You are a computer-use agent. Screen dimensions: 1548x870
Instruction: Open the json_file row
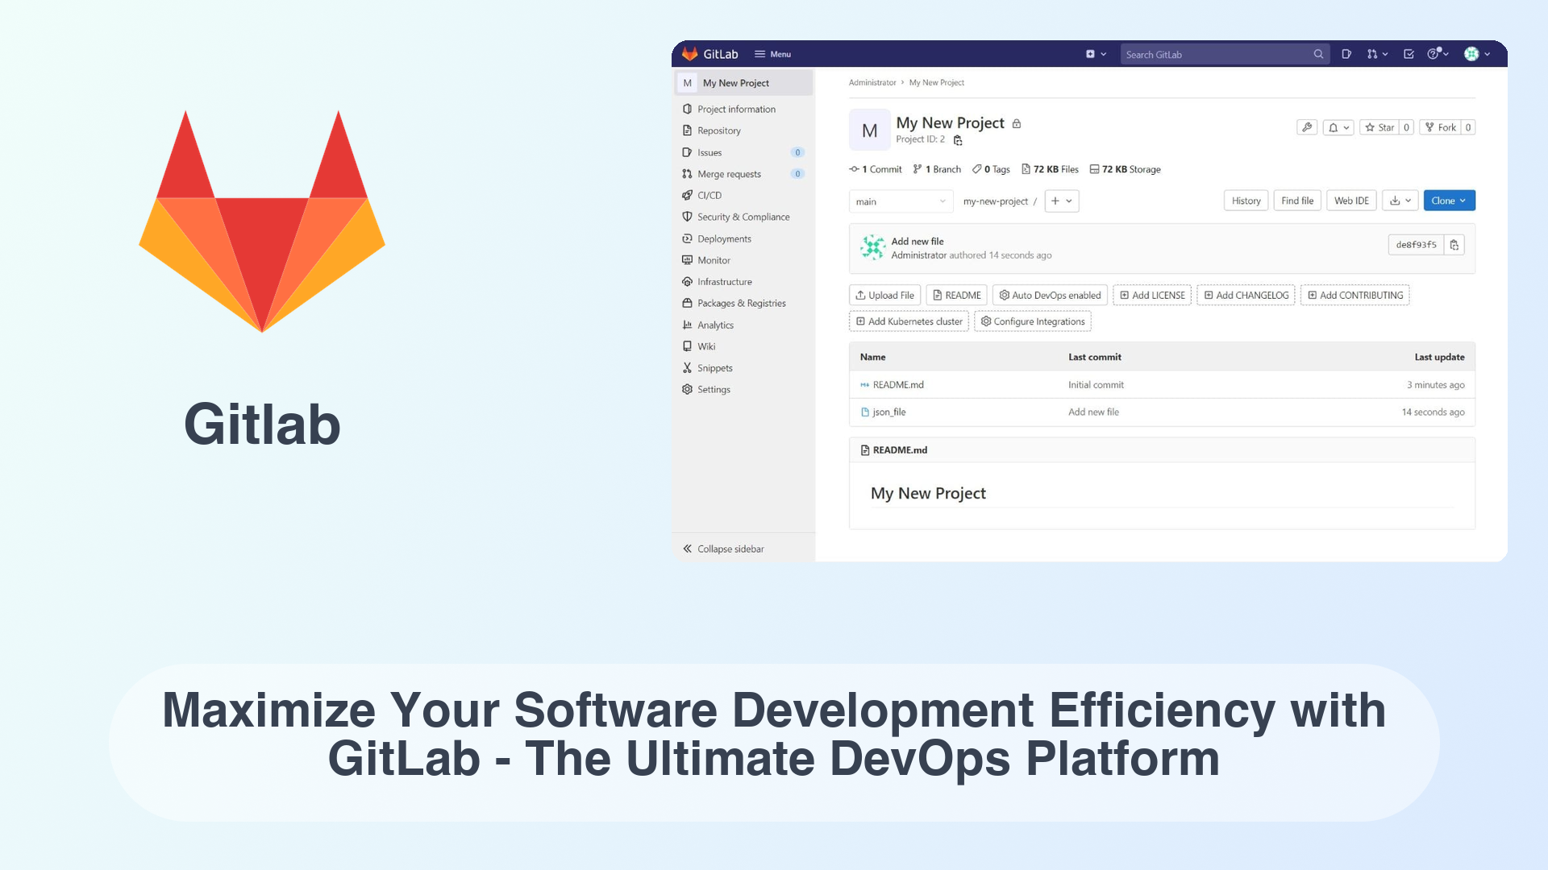(x=1162, y=412)
